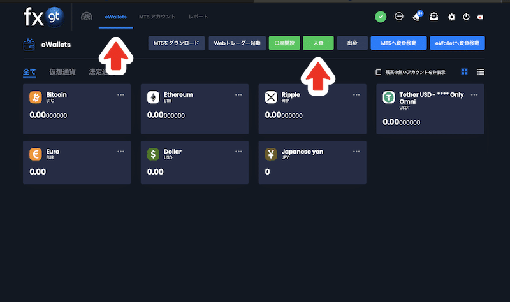Viewport: 510px width, 302px height.
Task: Launch Webトレーダー起動 button
Action: tap(237, 43)
